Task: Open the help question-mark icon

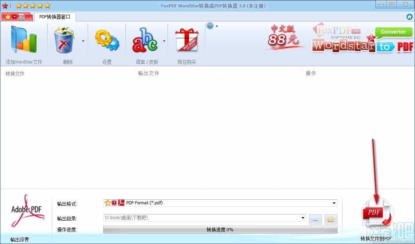Action: pyautogui.click(x=210, y=25)
